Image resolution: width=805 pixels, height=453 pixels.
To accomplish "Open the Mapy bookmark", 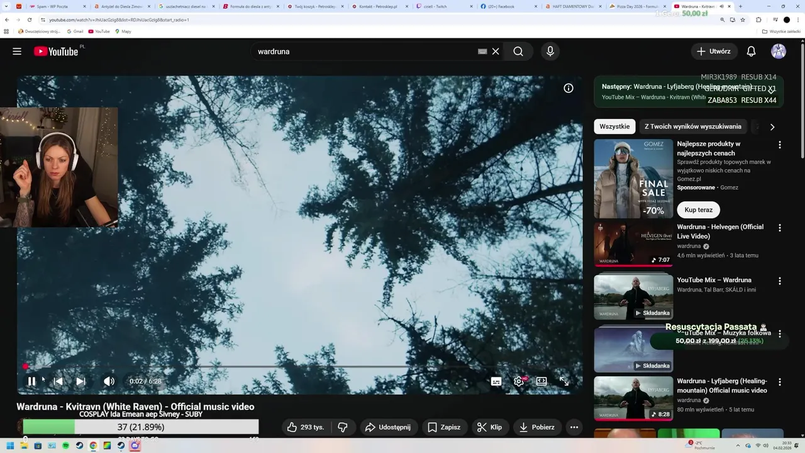I will pyautogui.click(x=123, y=31).
